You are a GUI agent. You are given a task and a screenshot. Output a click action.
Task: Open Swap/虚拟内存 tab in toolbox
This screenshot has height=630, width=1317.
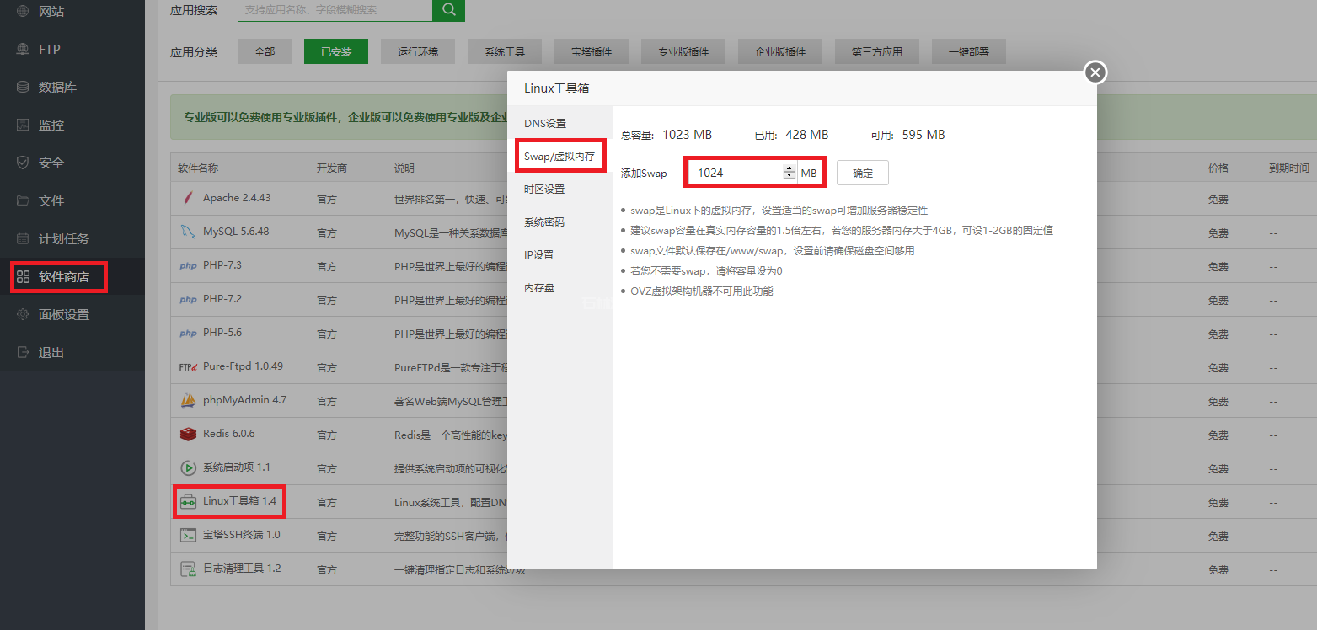click(x=559, y=157)
